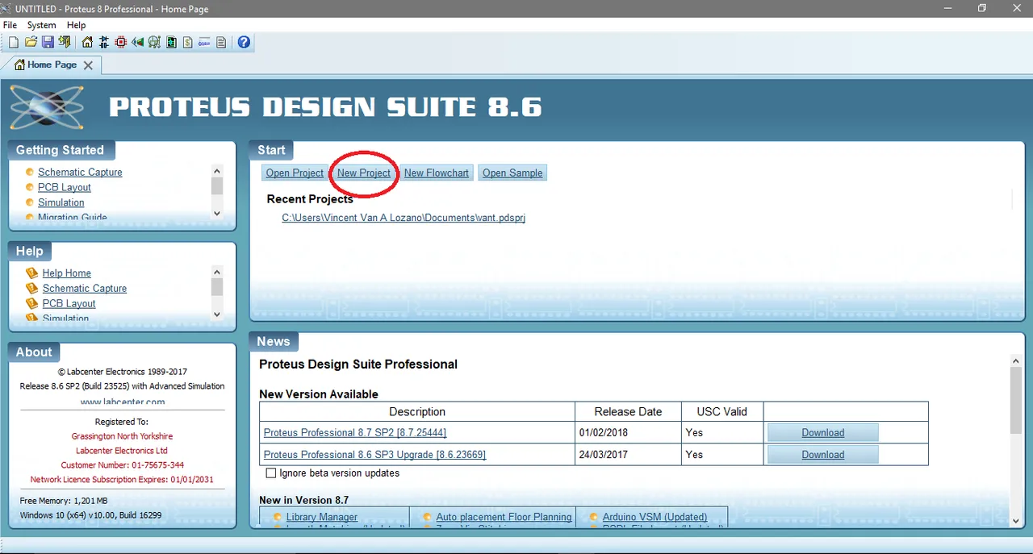Click the bullet icon beside Library Manager
1033x554 pixels.
[278, 517]
